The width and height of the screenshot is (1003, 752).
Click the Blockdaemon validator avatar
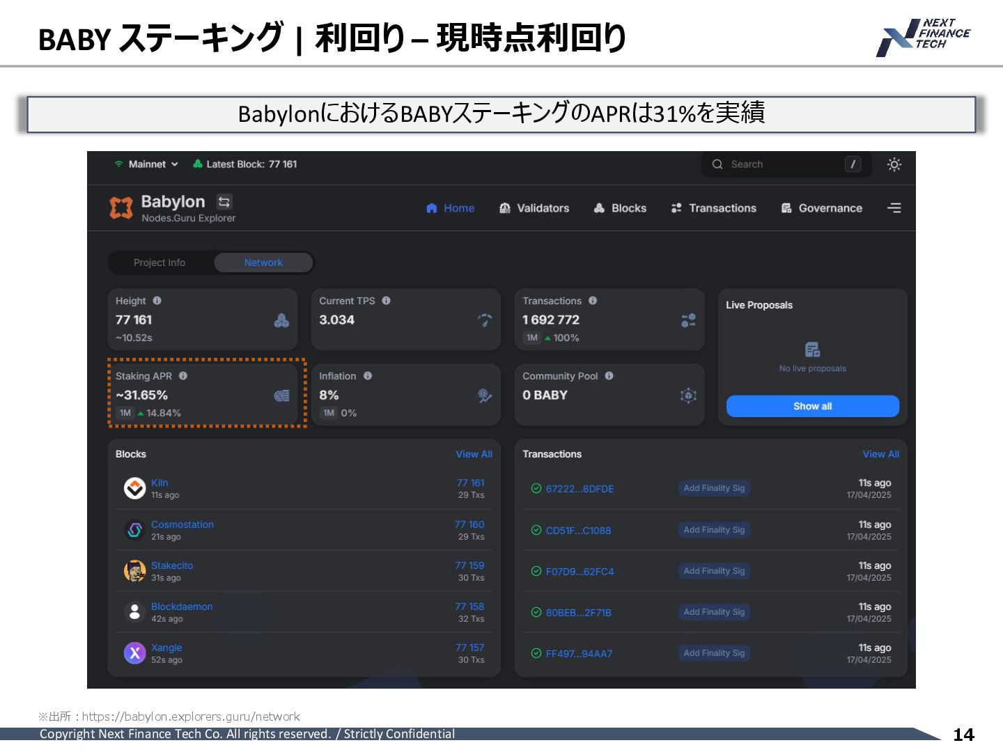click(x=134, y=612)
